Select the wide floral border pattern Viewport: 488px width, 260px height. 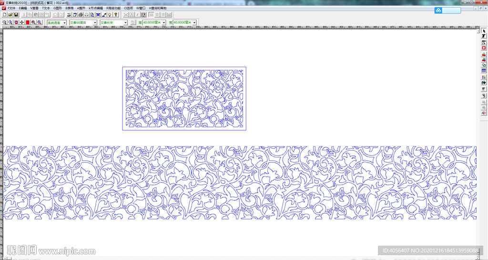point(240,183)
